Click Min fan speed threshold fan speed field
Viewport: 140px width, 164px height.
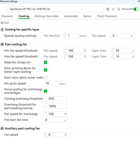(75, 51)
